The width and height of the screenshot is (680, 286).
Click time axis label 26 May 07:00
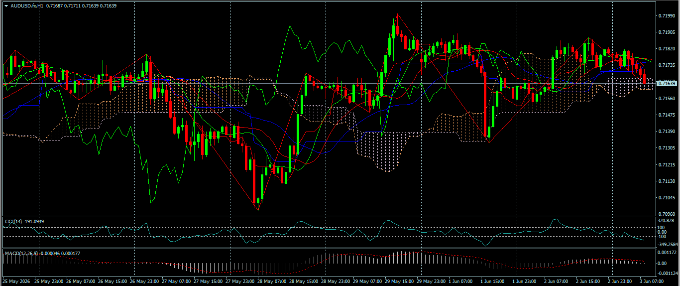pyautogui.click(x=81, y=282)
